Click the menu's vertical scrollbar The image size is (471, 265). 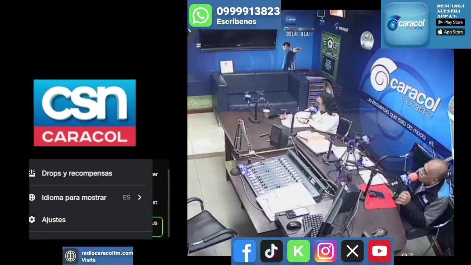click(169, 202)
